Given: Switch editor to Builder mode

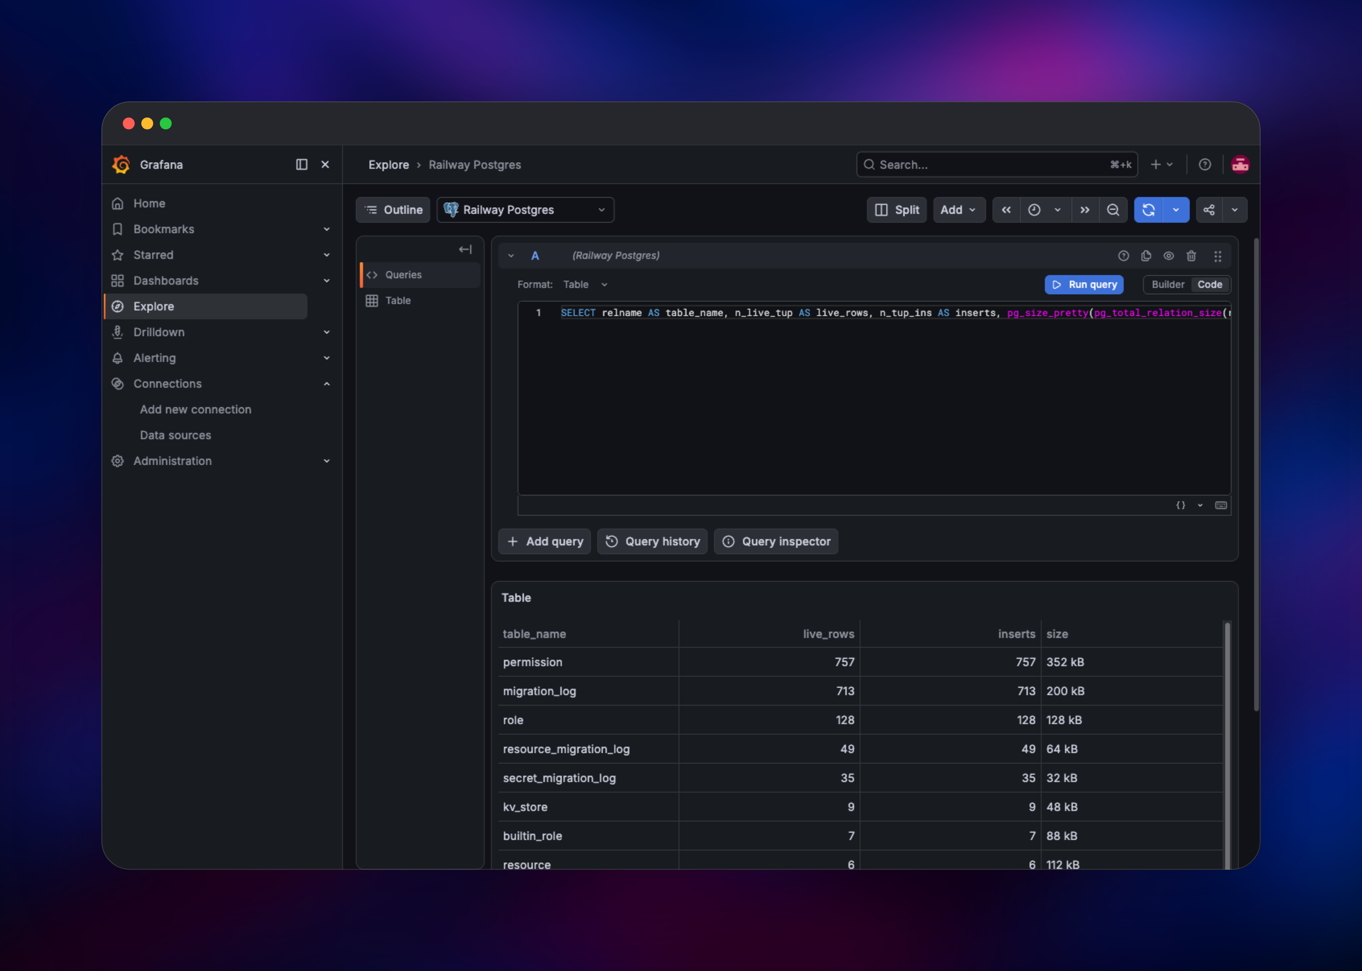Looking at the screenshot, I should click(1168, 284).
